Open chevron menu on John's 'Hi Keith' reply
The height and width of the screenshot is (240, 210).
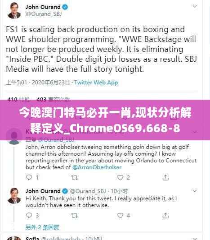pos(195,191)
